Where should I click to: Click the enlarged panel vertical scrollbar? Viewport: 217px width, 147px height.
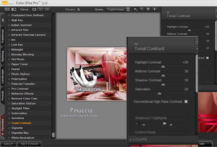pyautogui.click(x=197, y=74)
